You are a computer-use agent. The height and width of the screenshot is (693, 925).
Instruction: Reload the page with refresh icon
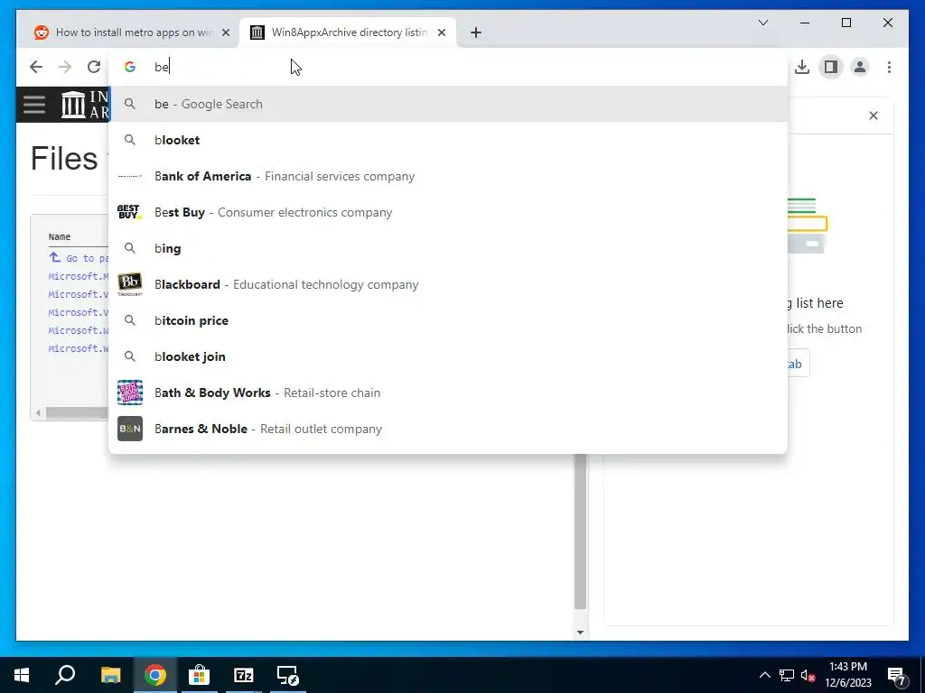[x=93, y=67]
